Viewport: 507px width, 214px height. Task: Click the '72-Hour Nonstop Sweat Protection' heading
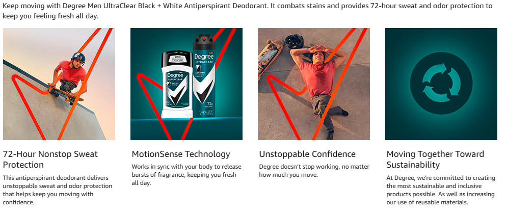click(50, 159)
